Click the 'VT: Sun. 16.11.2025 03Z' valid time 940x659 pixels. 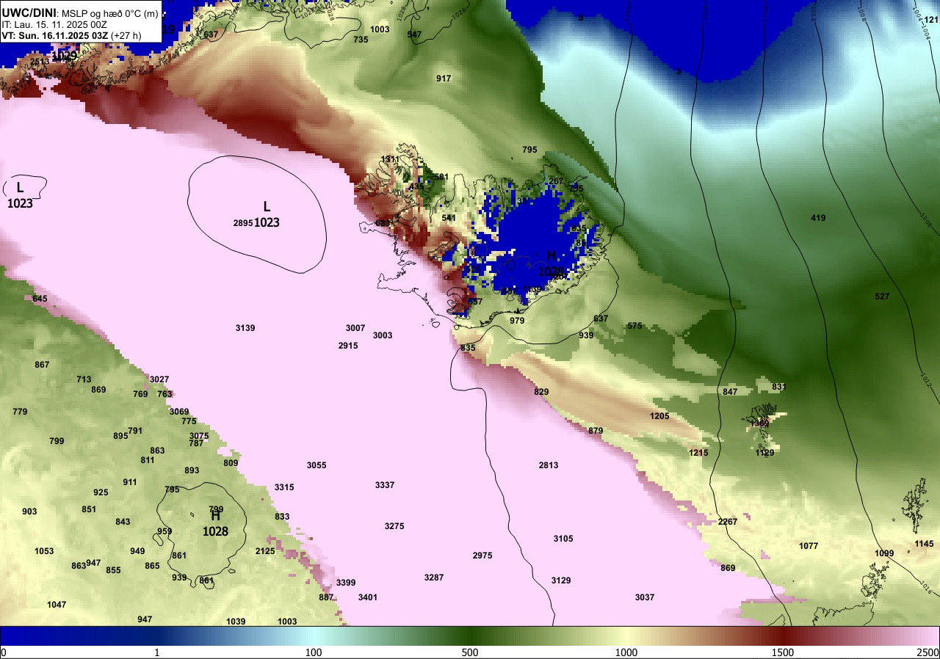tap(54, 34)
